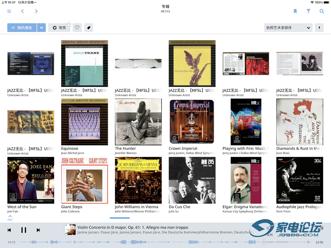331x248 pixels.
Task: Open the now playing album thumbnail
Action: point(70,230)
